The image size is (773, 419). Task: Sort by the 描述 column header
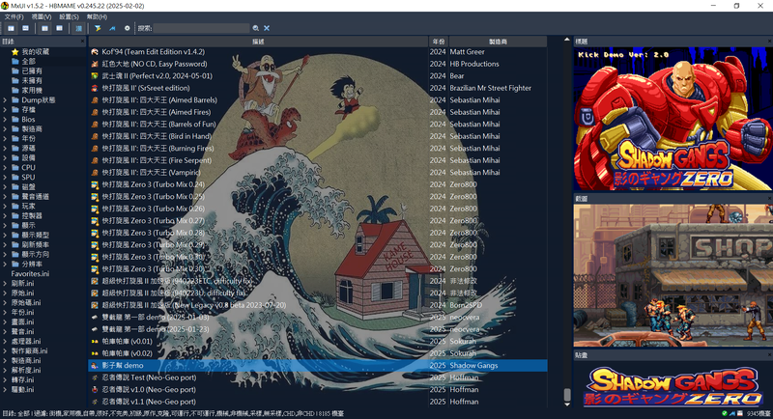[258, 42]
